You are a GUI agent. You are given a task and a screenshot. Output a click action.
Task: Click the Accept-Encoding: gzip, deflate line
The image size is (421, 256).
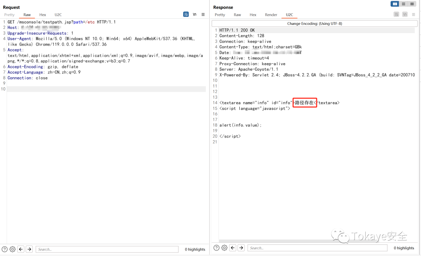pyautogui.click(x=43, y=67)
